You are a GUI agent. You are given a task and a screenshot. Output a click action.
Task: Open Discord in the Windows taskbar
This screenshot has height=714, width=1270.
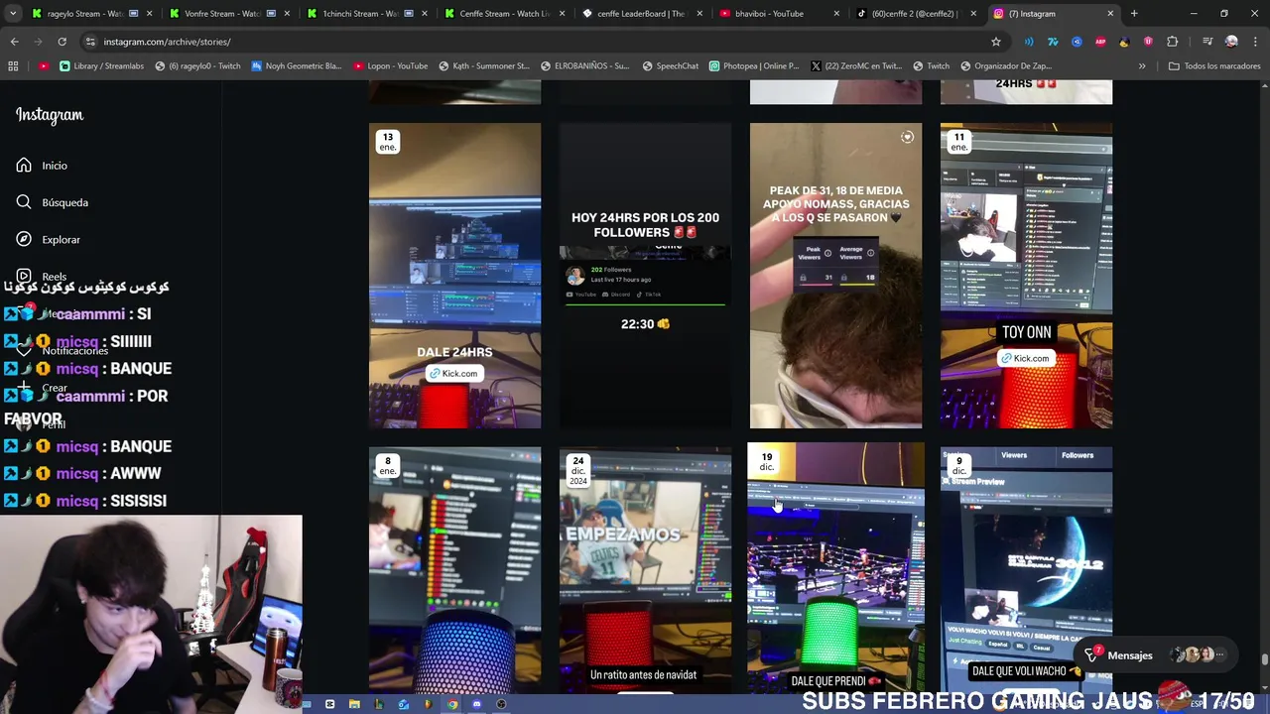point(476,704)
